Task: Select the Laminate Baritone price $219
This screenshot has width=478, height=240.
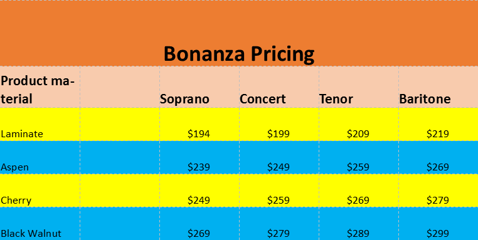Action: (438, 124)
